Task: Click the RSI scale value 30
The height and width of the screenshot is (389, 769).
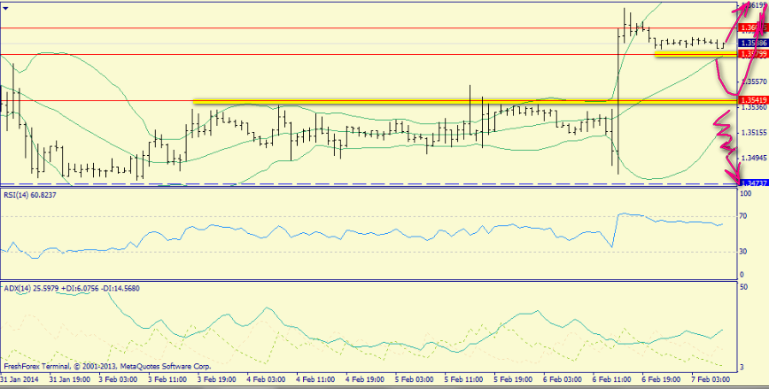Action: [743, 252]
